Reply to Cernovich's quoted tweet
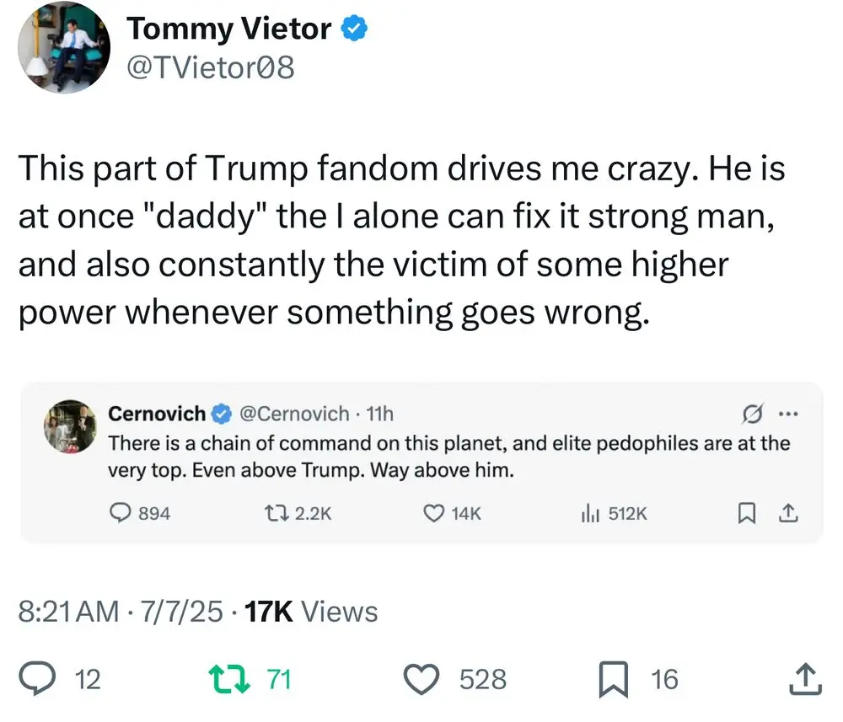 pos(121,512)
